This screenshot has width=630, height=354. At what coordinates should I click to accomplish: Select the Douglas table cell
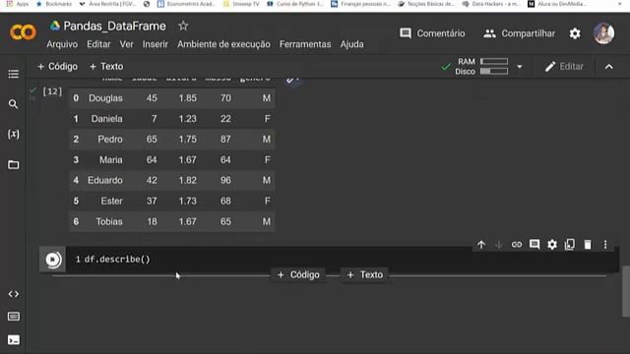coord(105,98)
